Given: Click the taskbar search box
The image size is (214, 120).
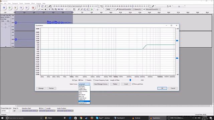Looking at the screenshot, I should coord(24,118).
